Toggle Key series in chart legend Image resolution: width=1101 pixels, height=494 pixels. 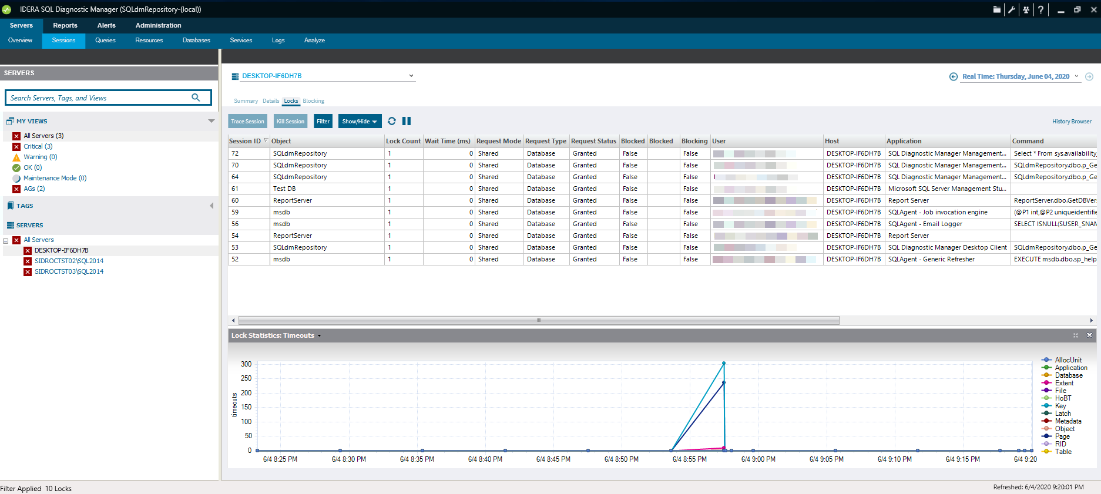click(x=1060, y=406)
